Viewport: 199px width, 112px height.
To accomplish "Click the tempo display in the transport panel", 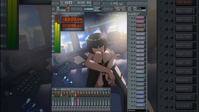I will click(81, 3).
